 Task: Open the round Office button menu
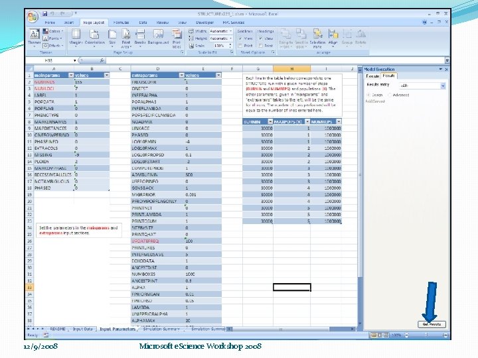(x=32, y=17)
